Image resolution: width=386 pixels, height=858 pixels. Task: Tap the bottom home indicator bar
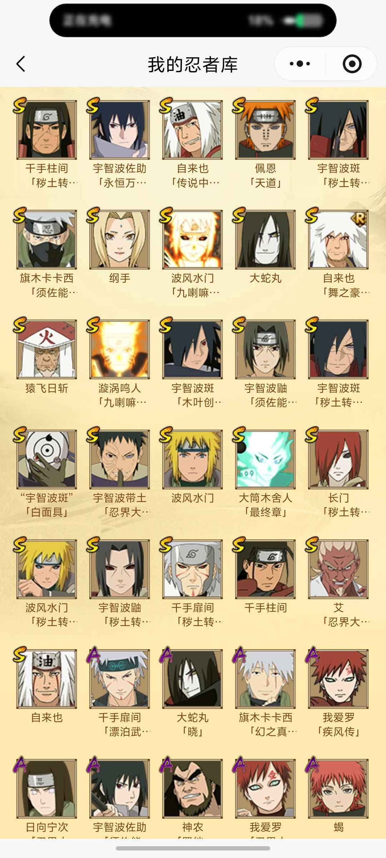(x=193, y=848)
